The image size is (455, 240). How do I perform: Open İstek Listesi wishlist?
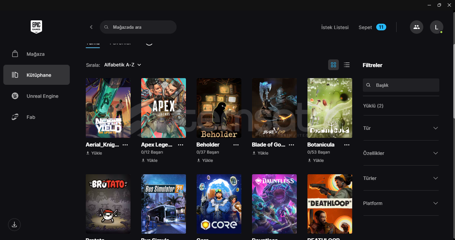click(335, 27)
